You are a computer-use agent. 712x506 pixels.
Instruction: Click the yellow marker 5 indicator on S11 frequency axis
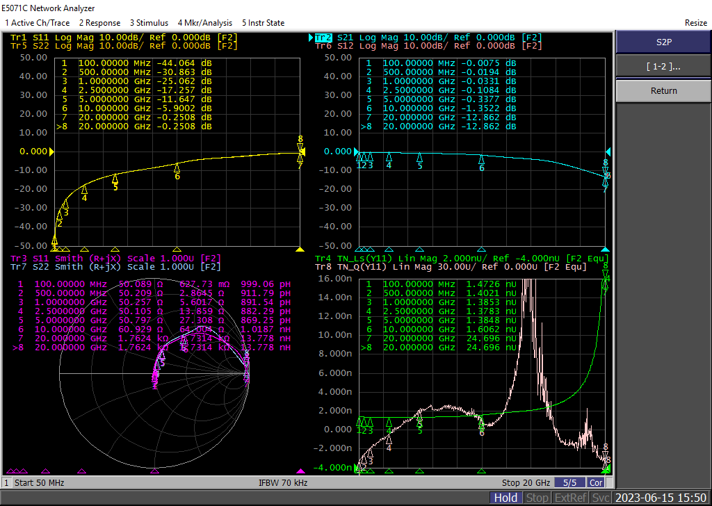[115, 249]
